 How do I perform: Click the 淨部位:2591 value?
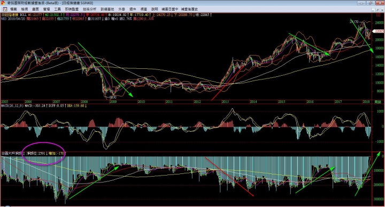click(36, 153)
